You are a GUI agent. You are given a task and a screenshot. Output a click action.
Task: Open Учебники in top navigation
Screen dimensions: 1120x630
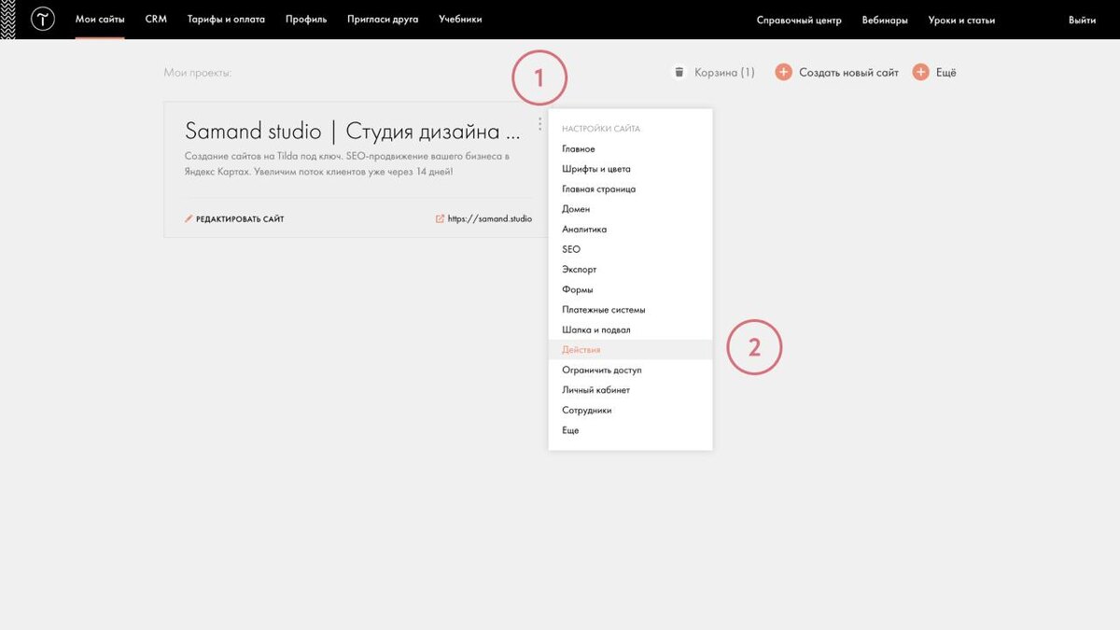pyautogui.click(x=460, y=20)
